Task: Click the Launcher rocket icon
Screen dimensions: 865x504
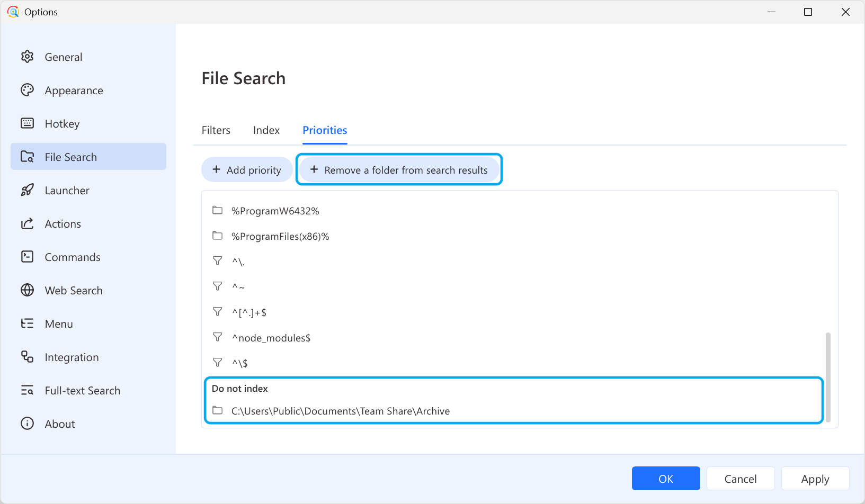Action: point(27,190)
